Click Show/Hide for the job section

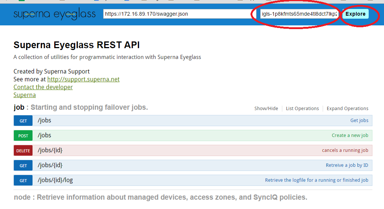[x=266, y=109]
